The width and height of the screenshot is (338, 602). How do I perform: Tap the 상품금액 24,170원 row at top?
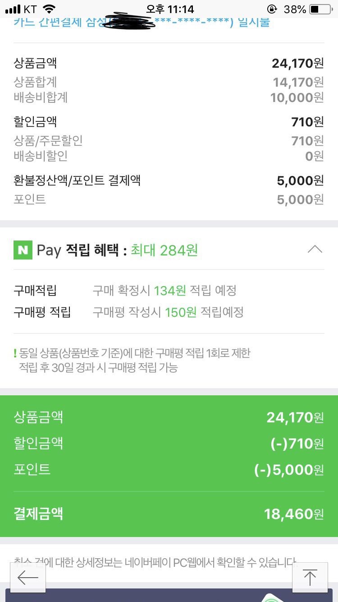[x=169, y=63]
